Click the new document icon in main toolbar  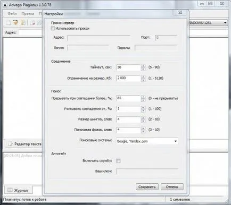9,23
